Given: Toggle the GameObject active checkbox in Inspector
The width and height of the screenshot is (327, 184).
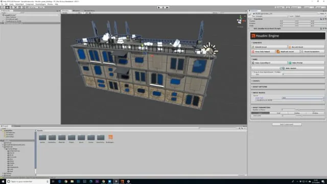Looking at the screenshot, I should click(254, 14).
